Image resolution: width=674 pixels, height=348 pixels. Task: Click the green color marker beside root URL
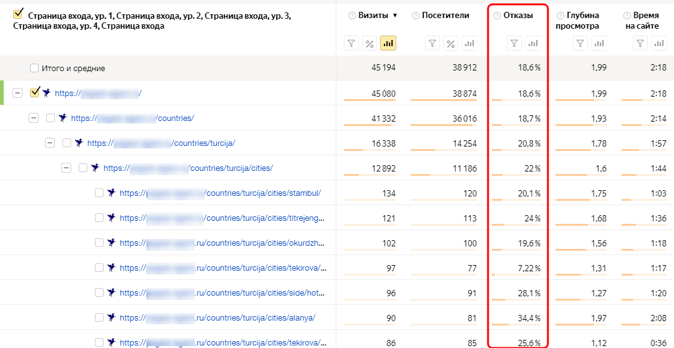click(x=2, y=93)
